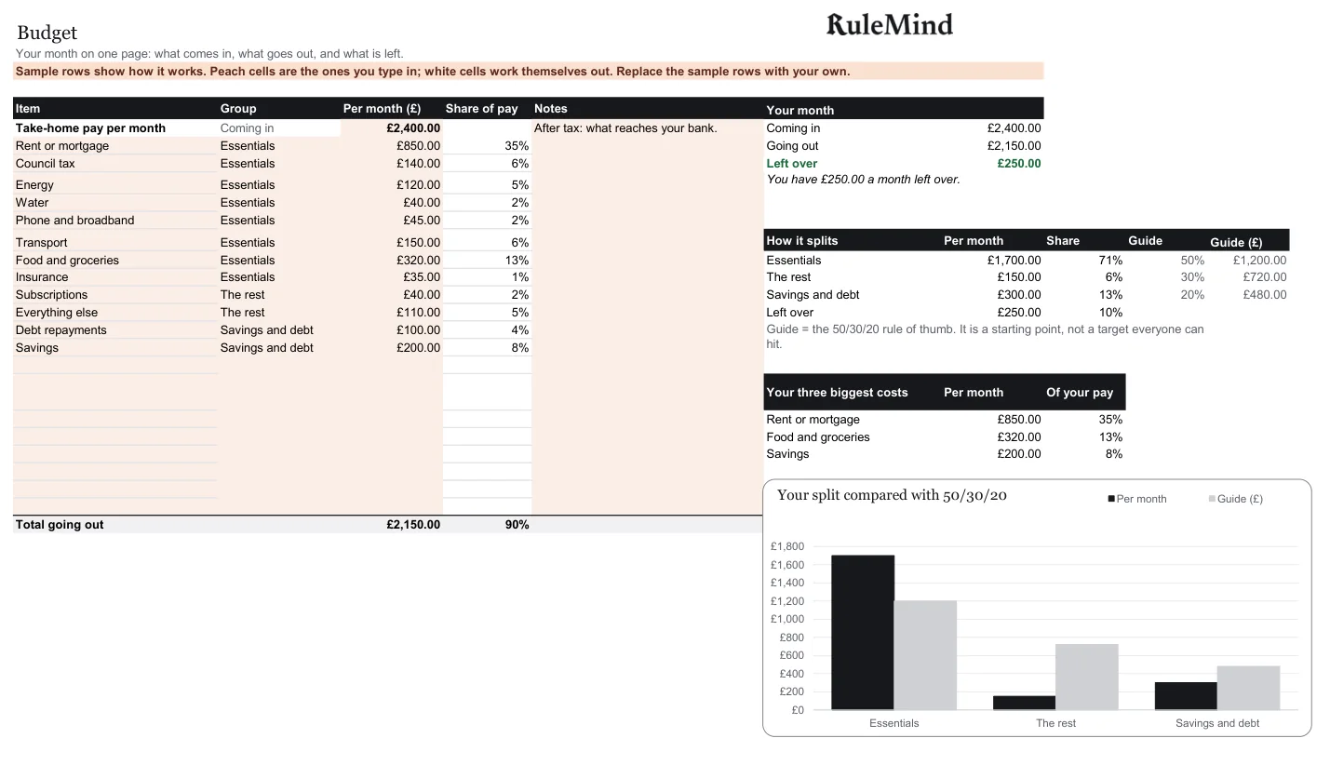
Task: Click the "Total going out" label
Action: click(x=60, y=525)
